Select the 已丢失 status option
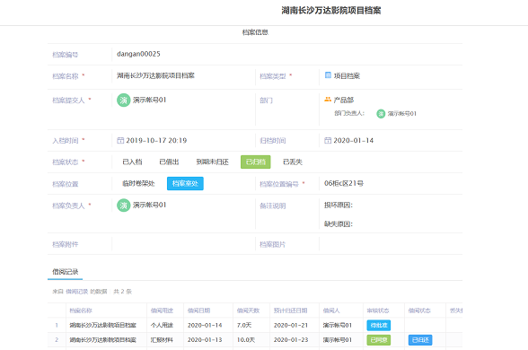Image resolution: width=528 pixels, height=350 pixels. [x=293, y=162]
